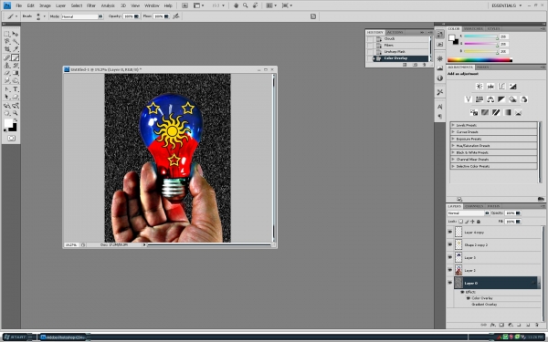Add a Levels adjustment

pyautogui.click(x=490, y=87)
